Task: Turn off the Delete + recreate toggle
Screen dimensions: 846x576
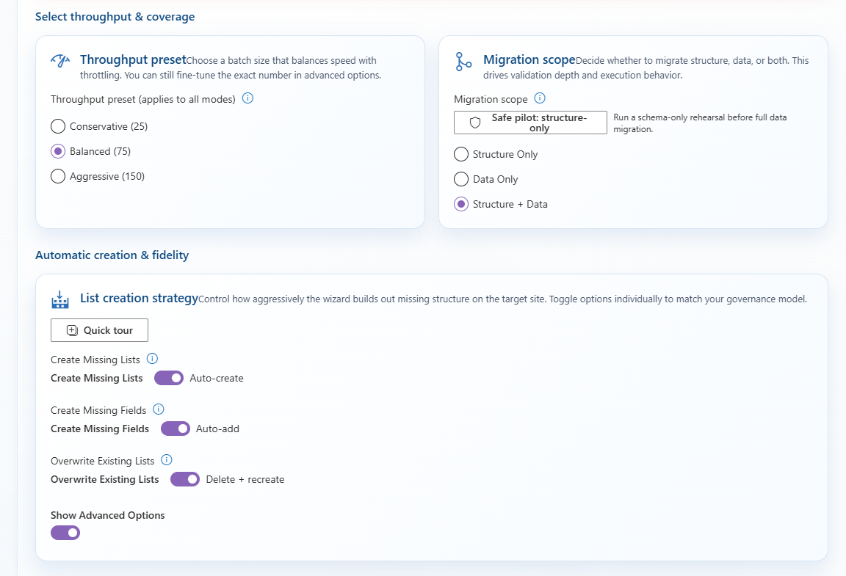Action: (185, 479)
